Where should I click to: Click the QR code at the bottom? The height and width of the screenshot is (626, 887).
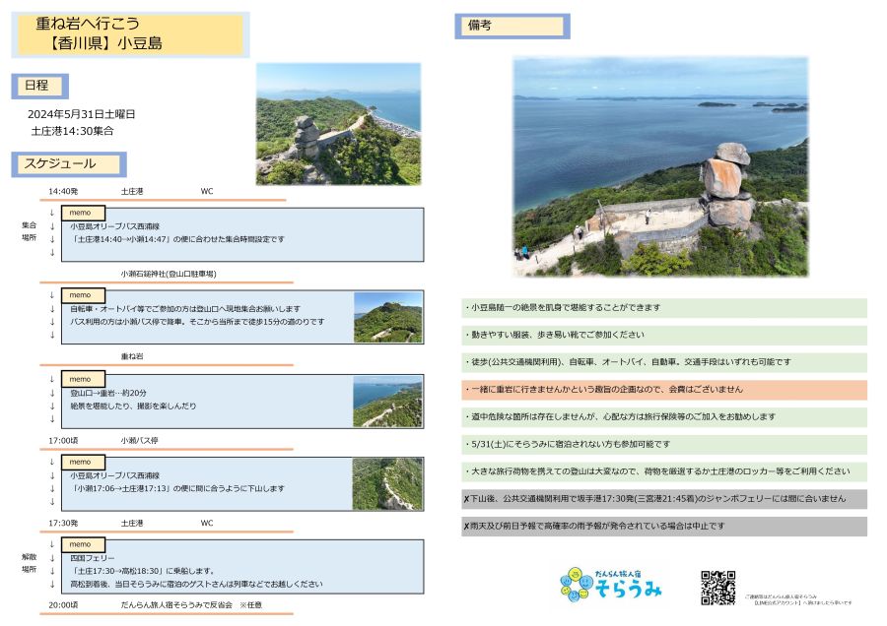(717, 588)
